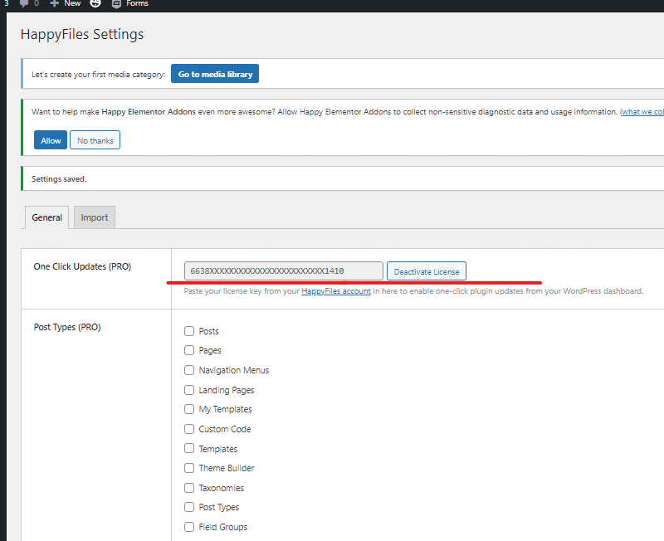664x541 pixels.
Task: Allow diagnostic data collection
Action: pos(51,140)
